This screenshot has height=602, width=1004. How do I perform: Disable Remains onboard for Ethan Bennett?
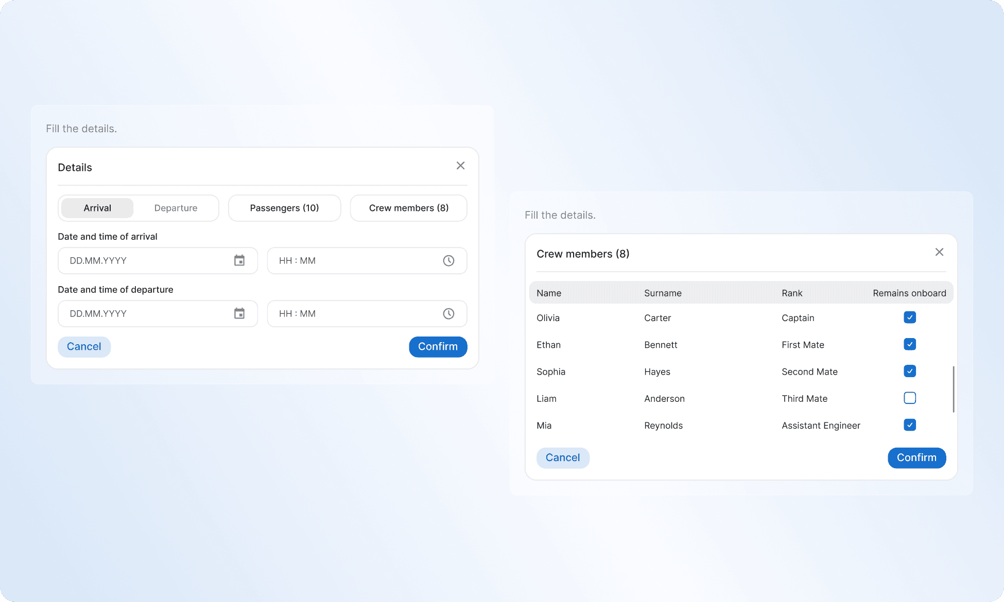tap(909, 344)
